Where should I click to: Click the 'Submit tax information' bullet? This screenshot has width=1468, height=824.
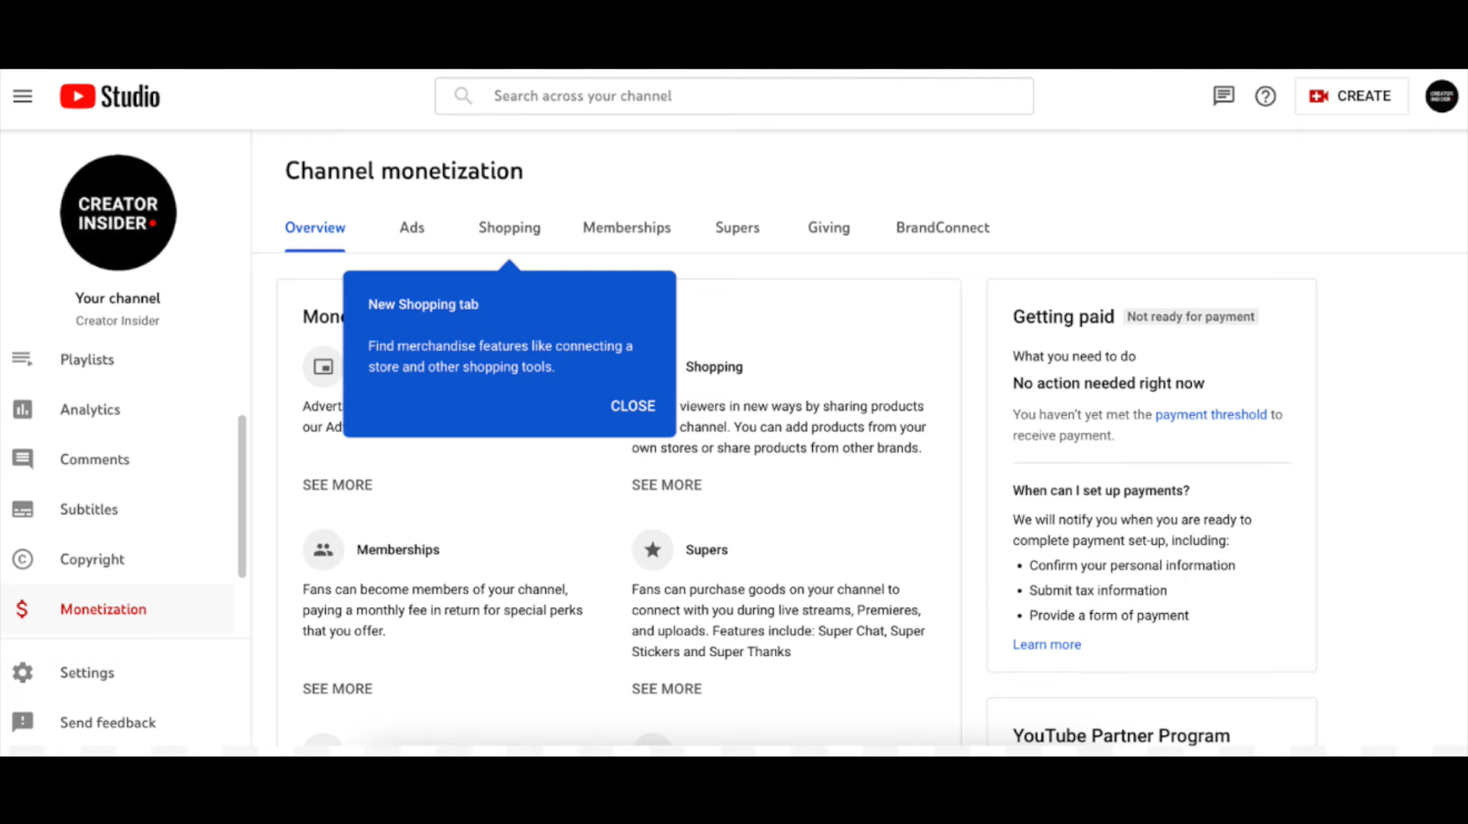1098,590
